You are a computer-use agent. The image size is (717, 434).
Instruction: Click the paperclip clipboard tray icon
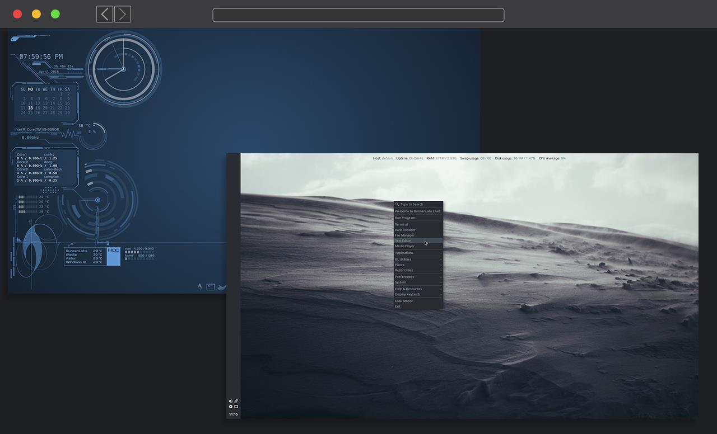pyautogui.click(x=236, y=401)
